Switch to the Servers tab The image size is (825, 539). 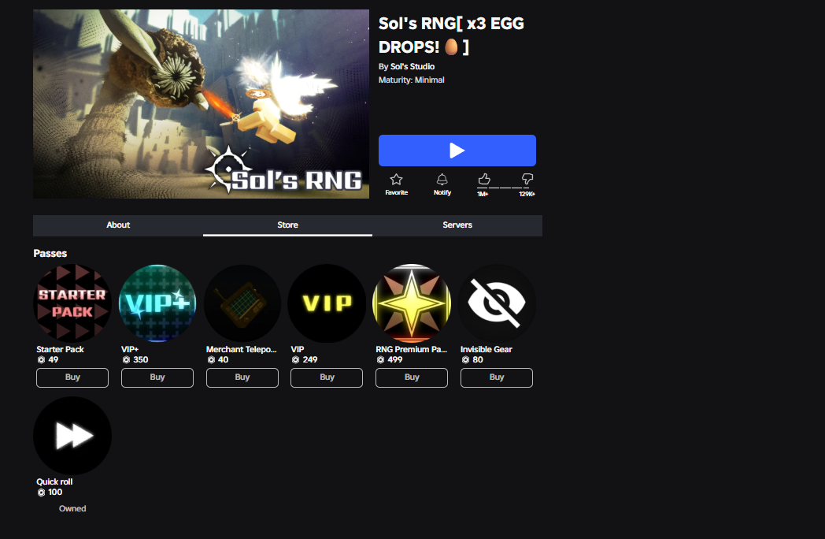pos(457,225)
